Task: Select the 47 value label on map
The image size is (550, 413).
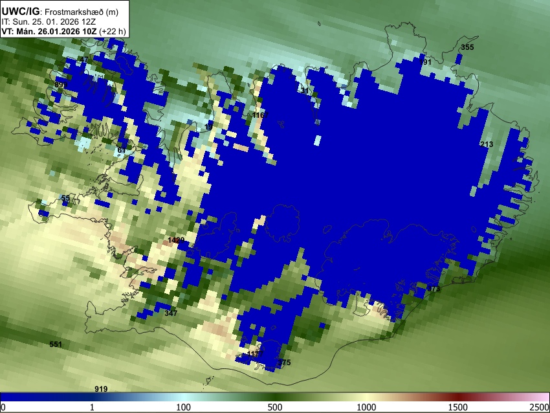Action: (x=83, y=60)
